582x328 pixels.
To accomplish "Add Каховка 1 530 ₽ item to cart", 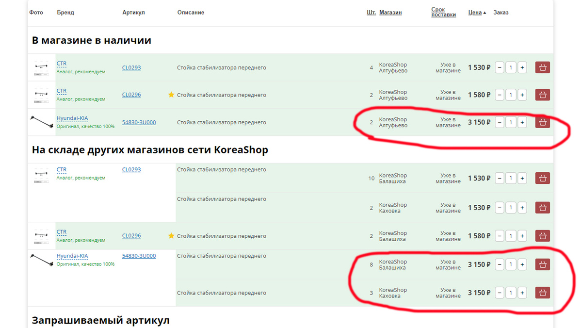I will tap(542, 208).
